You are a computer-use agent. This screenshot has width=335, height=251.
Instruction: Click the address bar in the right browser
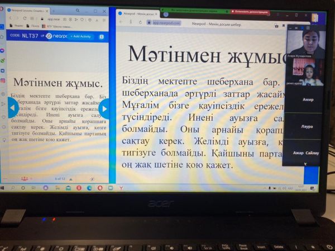click(167, 22)
